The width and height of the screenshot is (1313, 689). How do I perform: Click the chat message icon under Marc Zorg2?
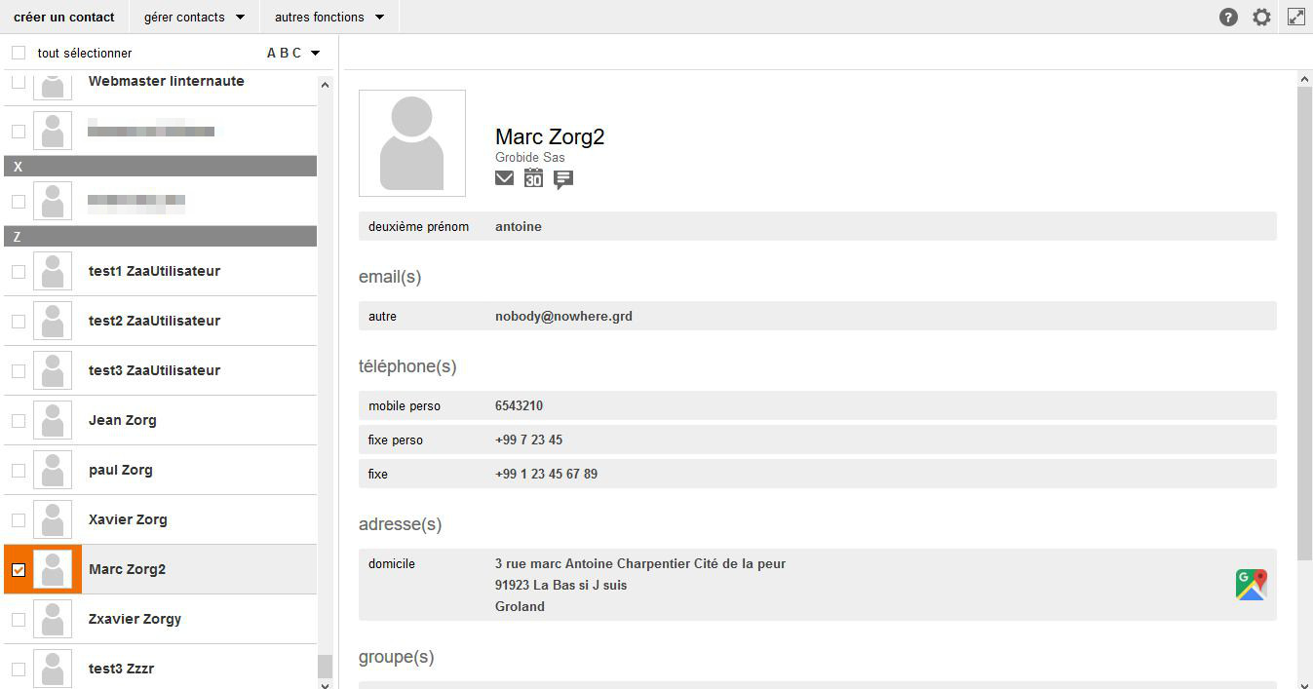(x=563, y=179)
